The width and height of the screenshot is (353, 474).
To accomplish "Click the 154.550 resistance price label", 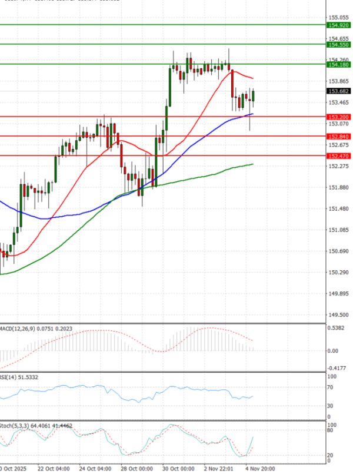I will click(338, 45).
